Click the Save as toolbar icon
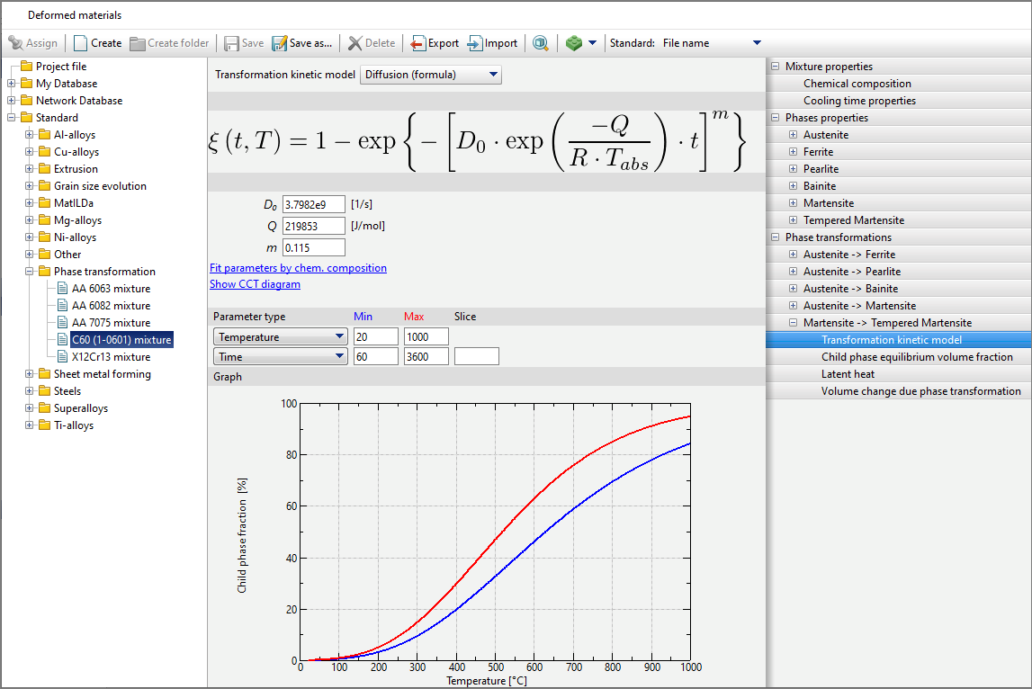The height and width of the screenshot is (689, 1032). pos(280,43)
